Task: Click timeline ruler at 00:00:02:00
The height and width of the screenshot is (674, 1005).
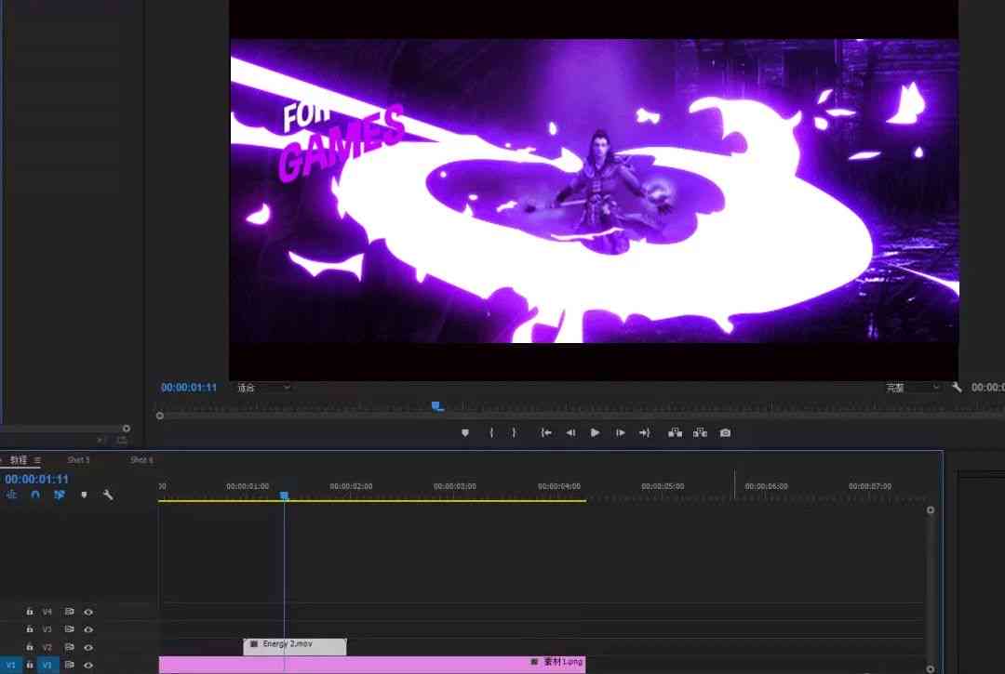Action: coord(351,486)
